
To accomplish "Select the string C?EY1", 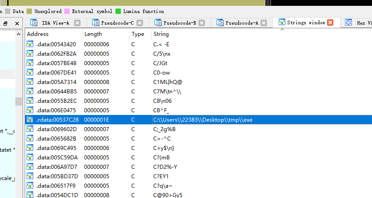I will pos(161,176).
